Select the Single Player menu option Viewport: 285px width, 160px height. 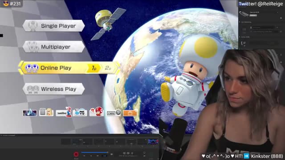coord(53,26)
